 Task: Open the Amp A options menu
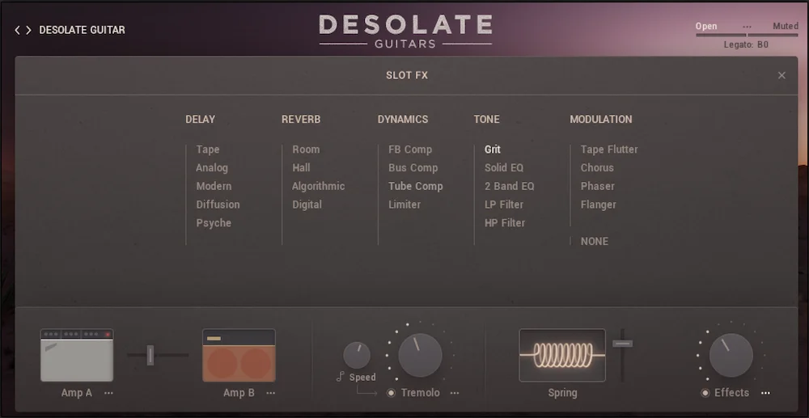coord(108,393)
